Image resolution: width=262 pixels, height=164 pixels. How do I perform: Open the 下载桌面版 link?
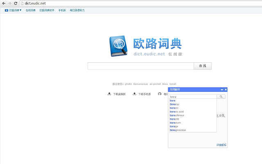120,94
